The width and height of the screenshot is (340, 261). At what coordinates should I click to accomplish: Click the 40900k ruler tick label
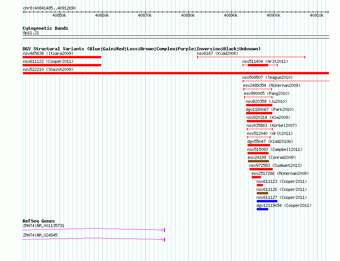tap(274, 15)
